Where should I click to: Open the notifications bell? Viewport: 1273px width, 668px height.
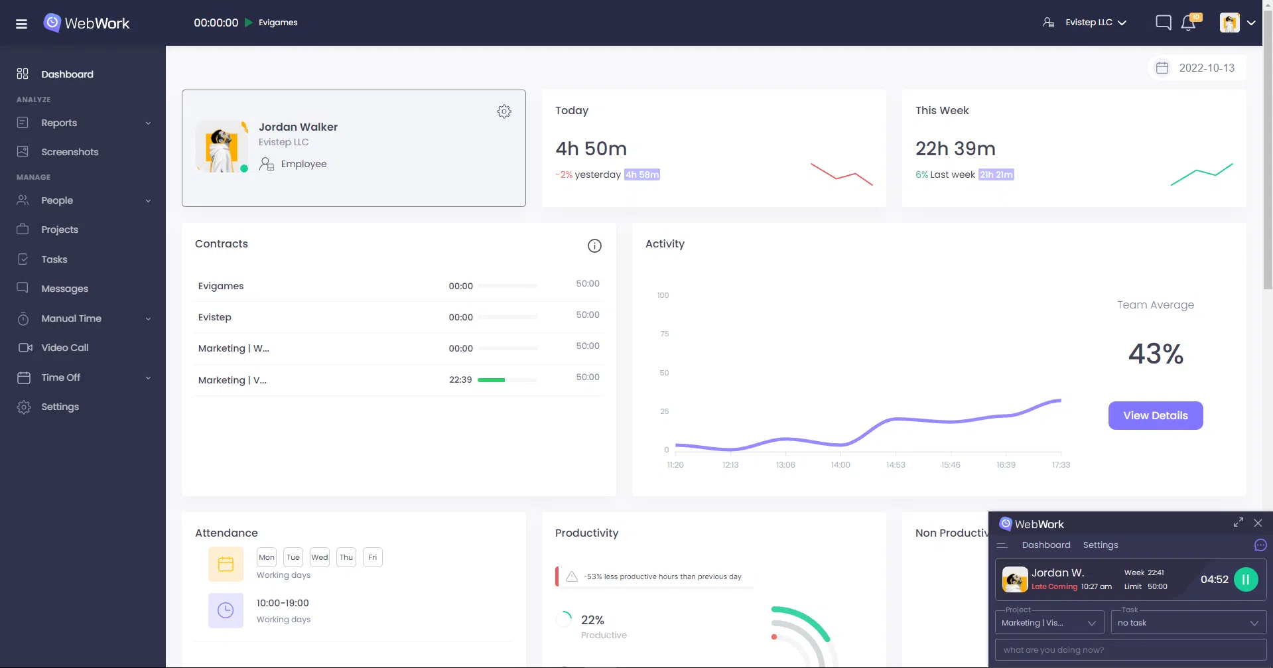[1187, 22]
